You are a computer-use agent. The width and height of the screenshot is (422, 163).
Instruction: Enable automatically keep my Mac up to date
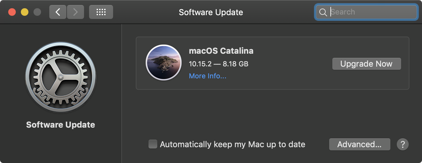coord(153,144)
